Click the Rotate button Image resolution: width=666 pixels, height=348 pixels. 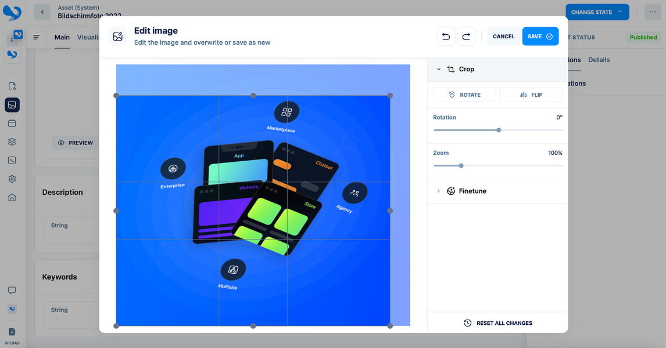tap(464, 95)
